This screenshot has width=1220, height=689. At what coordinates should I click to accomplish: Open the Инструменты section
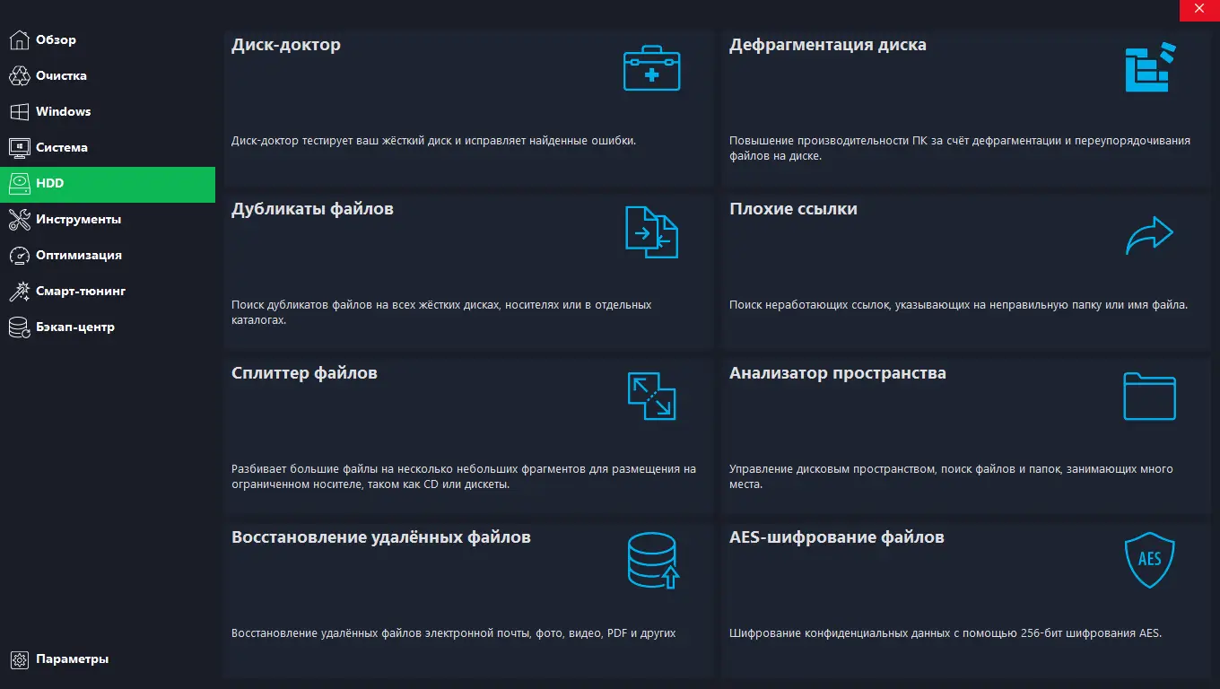[x=108, y=219]
